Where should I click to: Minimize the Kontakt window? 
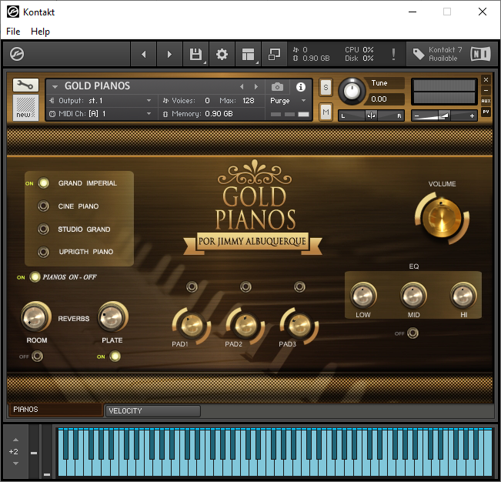(412, 12)
